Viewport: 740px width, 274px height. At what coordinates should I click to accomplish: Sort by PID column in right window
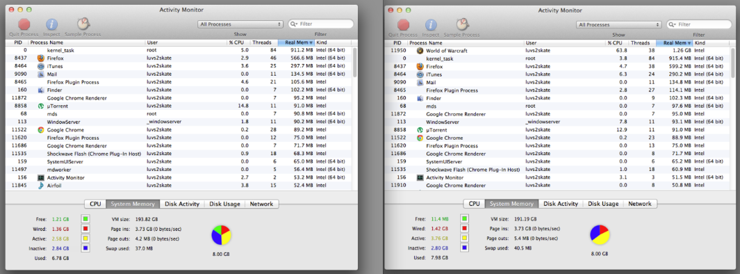click(396, 43)
